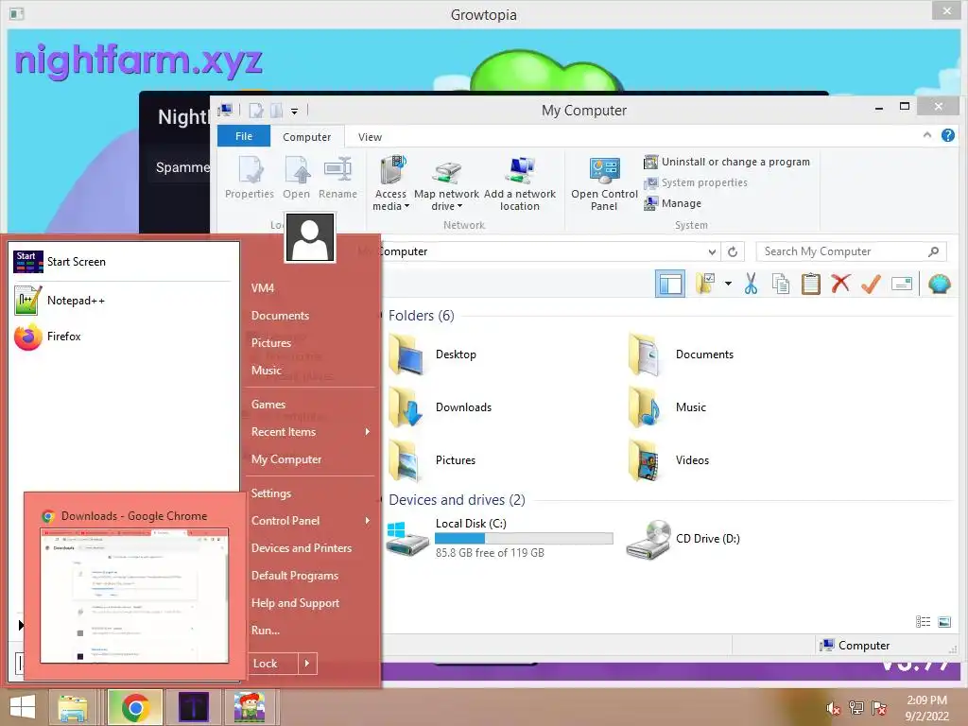Screen dimensions: 968x726
Task: Expand the address bar history dropdown
Action: point(712,251)
